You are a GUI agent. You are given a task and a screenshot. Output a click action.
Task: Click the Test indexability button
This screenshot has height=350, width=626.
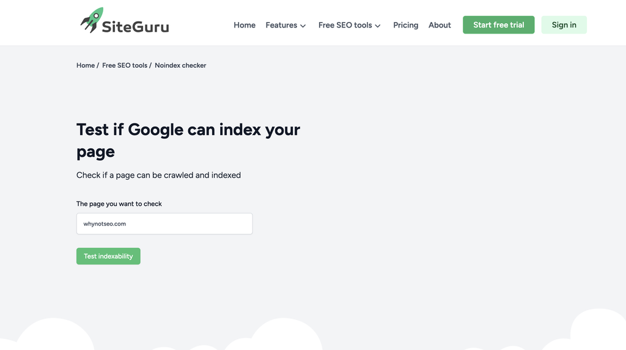108,256
